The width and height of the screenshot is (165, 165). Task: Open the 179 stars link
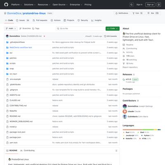click(x=128, y=56)
